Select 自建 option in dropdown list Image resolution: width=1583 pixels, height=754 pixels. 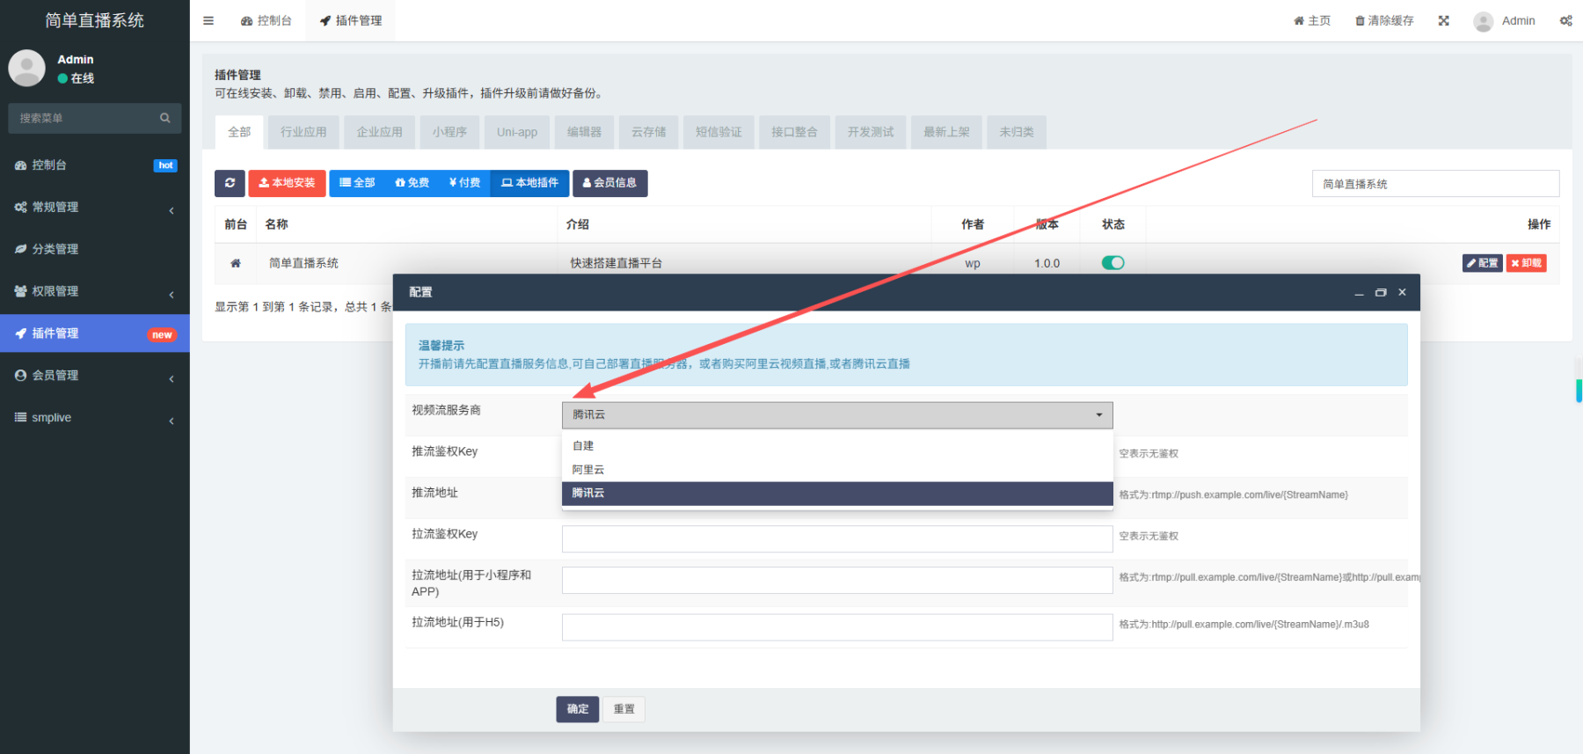(583, 446)
